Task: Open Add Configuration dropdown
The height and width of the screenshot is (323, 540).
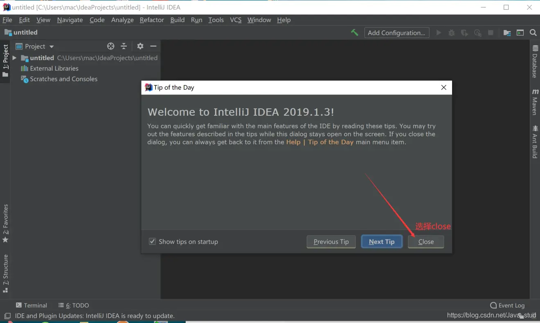Action: [397, 33]
